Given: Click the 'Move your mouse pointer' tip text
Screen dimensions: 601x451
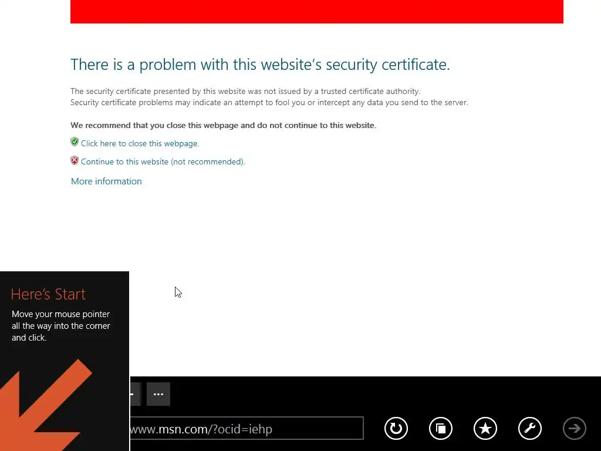Looking at the screenshot, I should pos(60,325).
